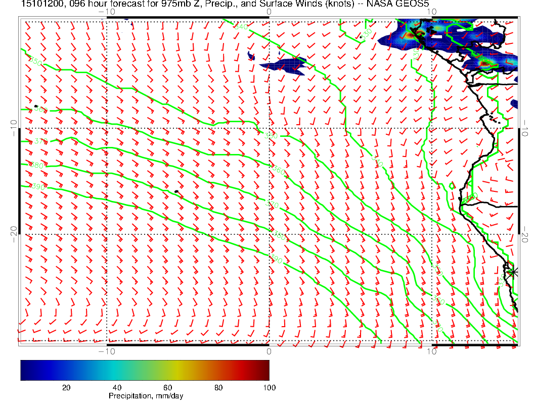
Task: Click the bottom axis longitude label 10
Action: point(431,351)
